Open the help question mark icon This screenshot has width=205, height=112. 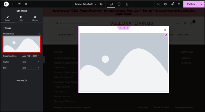coord(166,4)
